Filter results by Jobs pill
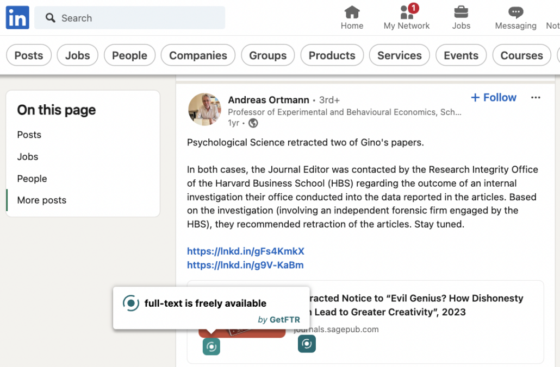Viewport: 560px width, 367px height. (78, 55)
